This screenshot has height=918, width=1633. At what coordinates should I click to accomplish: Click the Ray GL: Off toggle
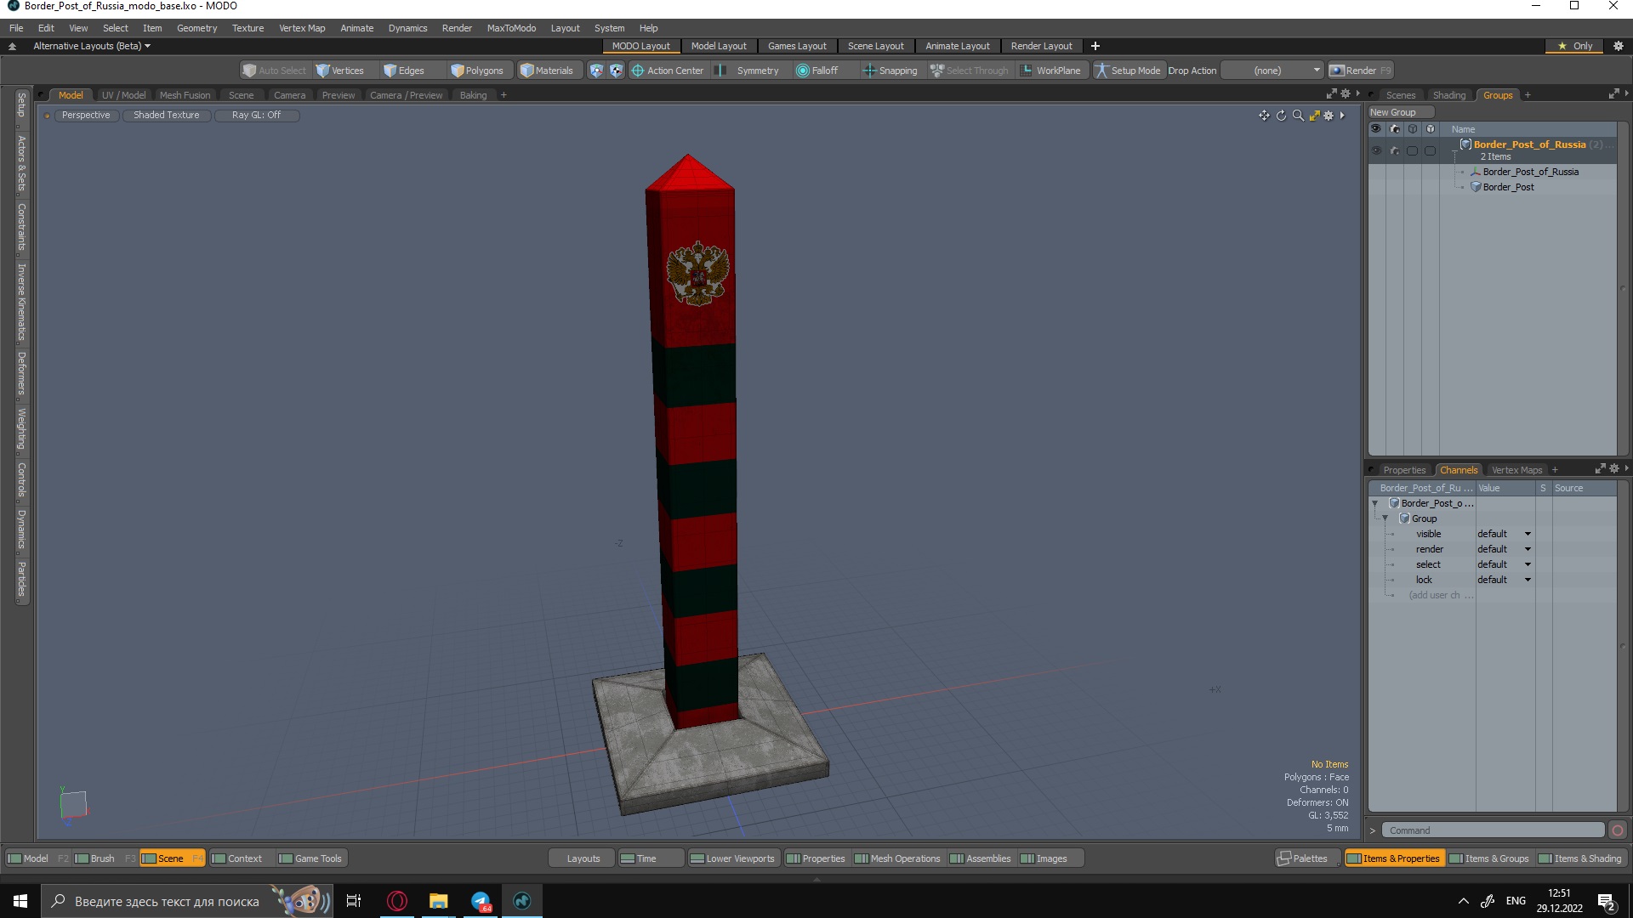pos(256,116)
